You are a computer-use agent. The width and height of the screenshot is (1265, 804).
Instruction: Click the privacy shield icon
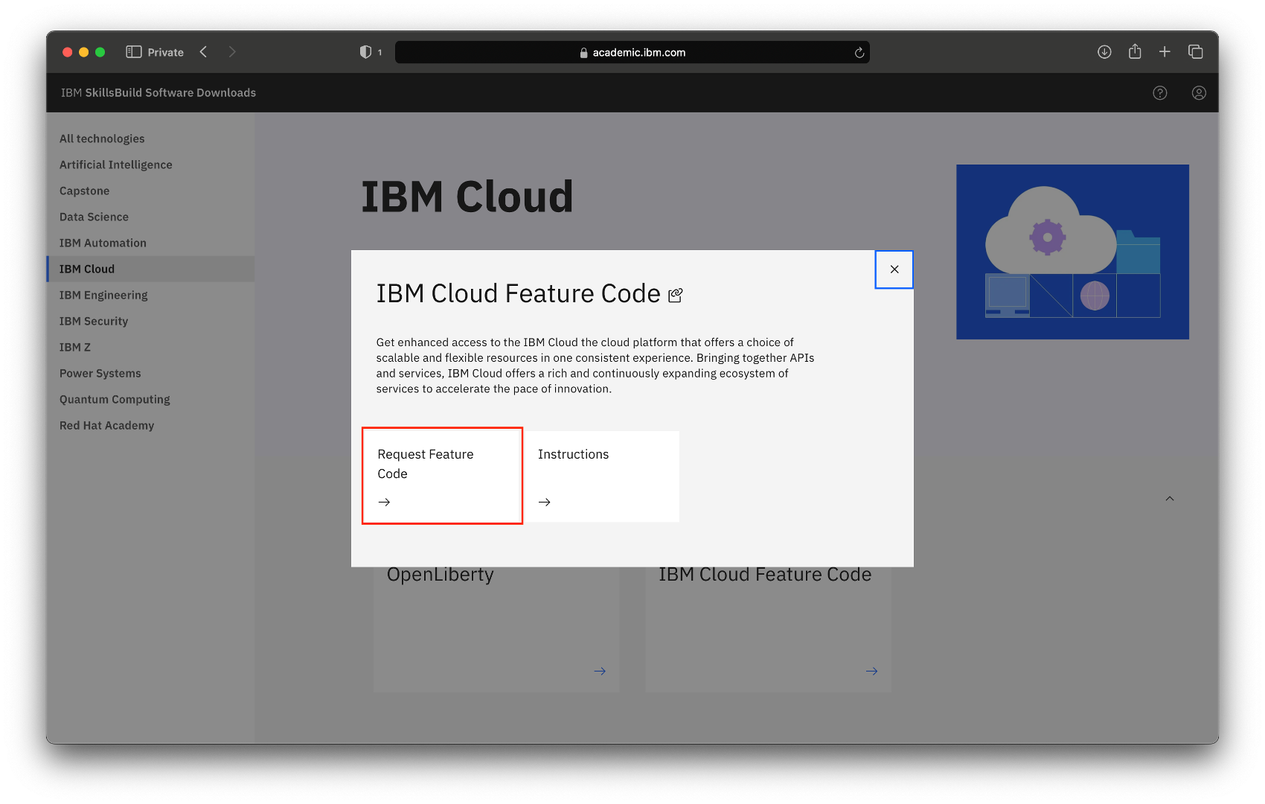tap(365, 52)
